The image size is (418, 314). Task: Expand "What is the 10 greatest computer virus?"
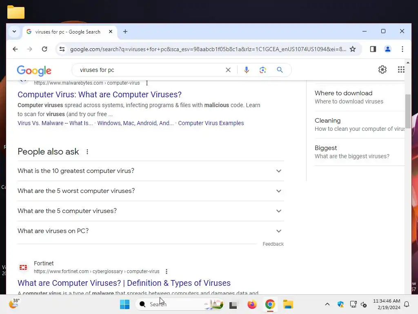151,171
